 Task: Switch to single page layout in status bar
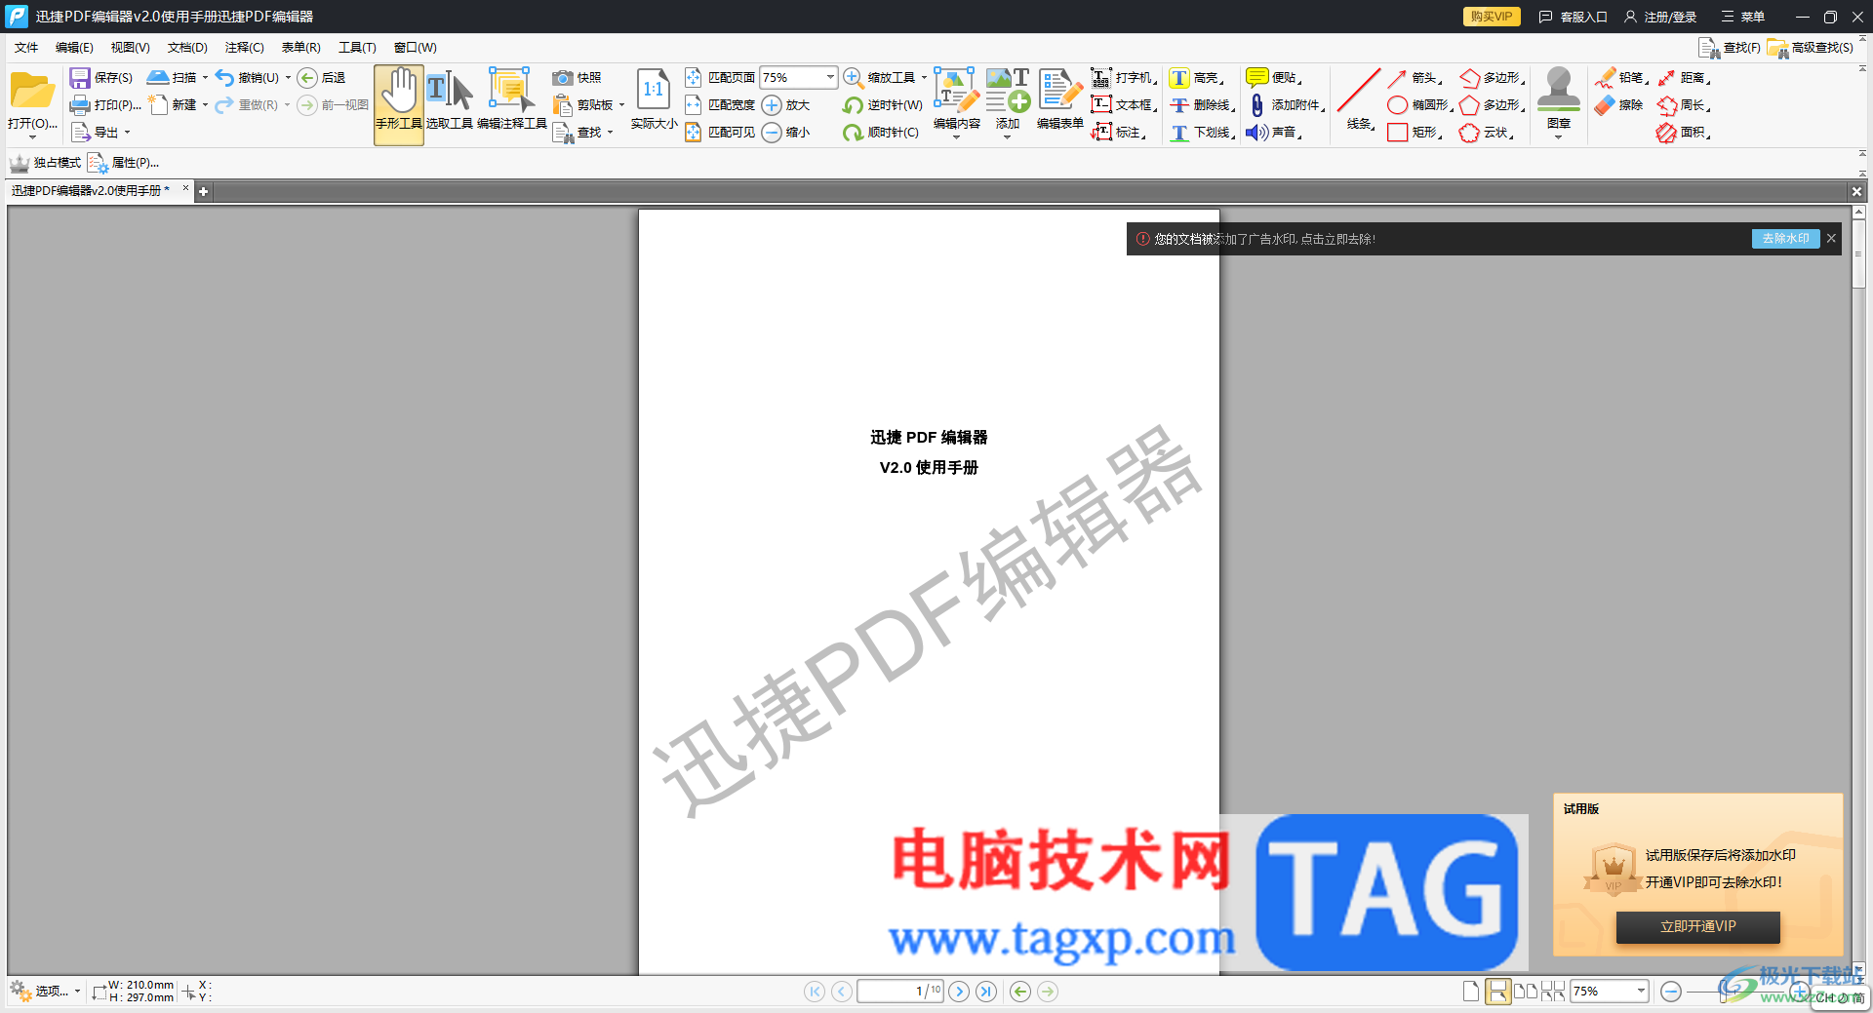coord(1471,992)
